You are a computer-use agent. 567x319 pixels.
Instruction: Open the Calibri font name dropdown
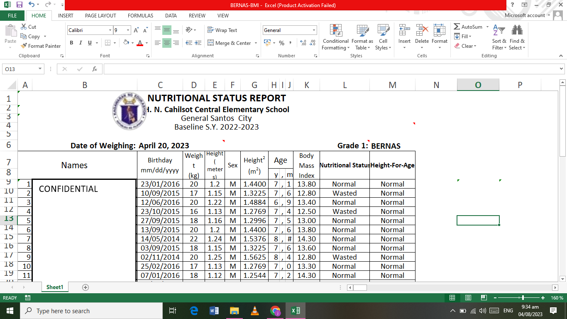click(x=110, y=30)
